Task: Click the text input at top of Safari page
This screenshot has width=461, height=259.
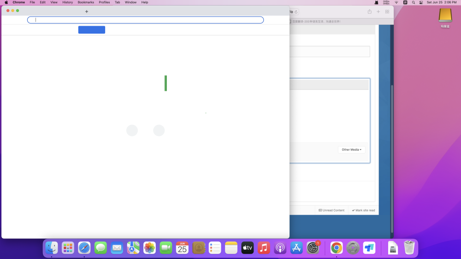Action: coord(330,52)
